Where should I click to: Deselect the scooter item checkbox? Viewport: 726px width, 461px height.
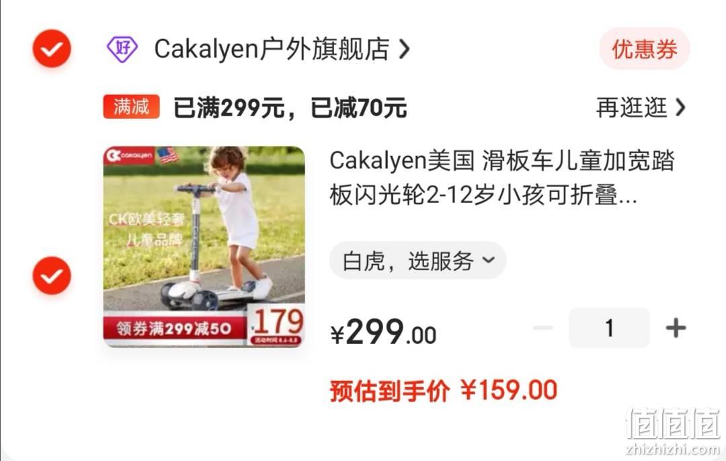click(x=52, y=276)
